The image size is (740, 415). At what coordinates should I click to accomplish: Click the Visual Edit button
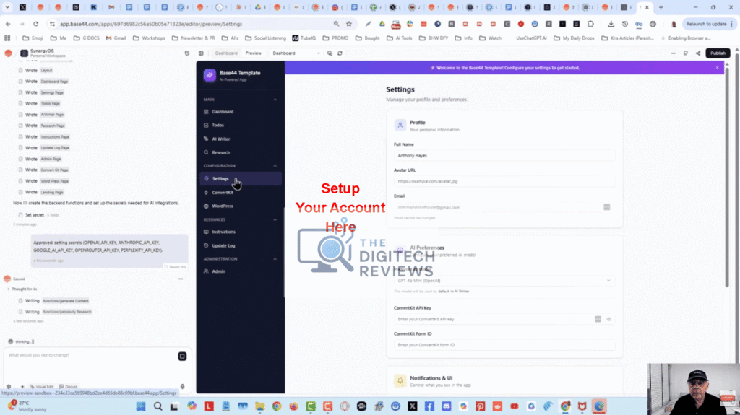click(x=41, y=387)
